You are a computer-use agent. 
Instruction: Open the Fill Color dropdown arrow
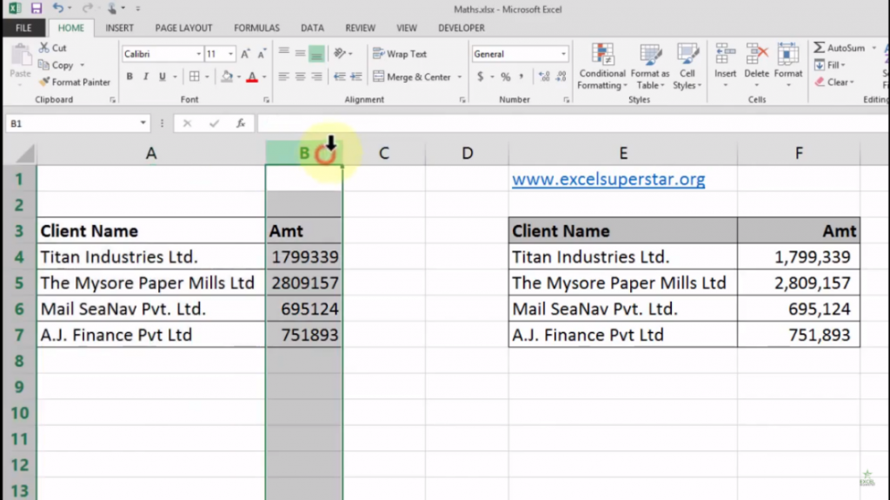tap(239, 77)
